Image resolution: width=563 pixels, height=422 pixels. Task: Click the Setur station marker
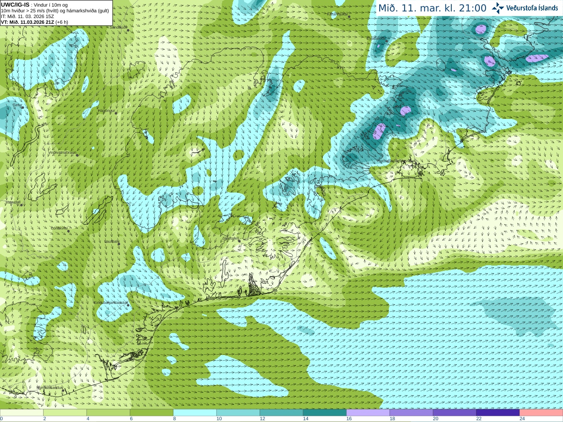click(22, 108)
